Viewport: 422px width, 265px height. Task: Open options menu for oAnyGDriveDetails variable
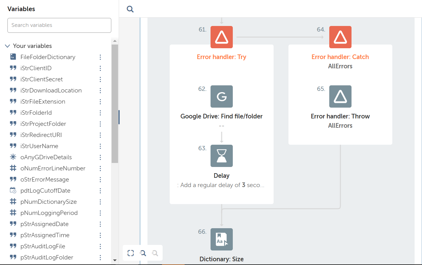pos(100,157)
